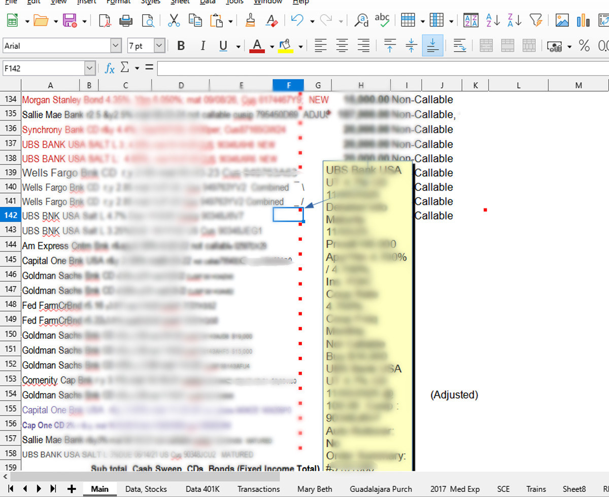Open Save dropdown arrow

click(84, 21)
